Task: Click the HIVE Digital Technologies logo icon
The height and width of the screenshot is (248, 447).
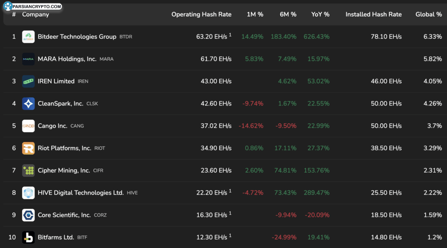Action: point(28,193)
